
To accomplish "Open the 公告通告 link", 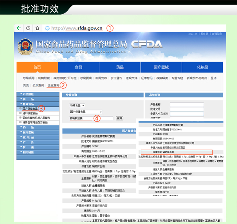I will click(x=116, y=78).
